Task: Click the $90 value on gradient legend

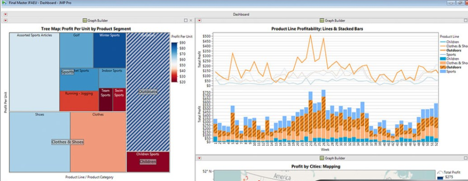Action: 182,43
